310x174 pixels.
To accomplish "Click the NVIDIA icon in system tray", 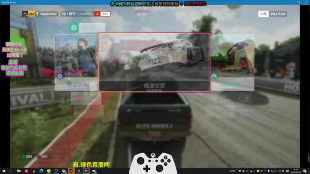I will pos(247,171).
